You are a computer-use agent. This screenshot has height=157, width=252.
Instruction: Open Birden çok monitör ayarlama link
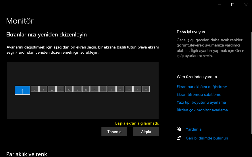point(202,110)
